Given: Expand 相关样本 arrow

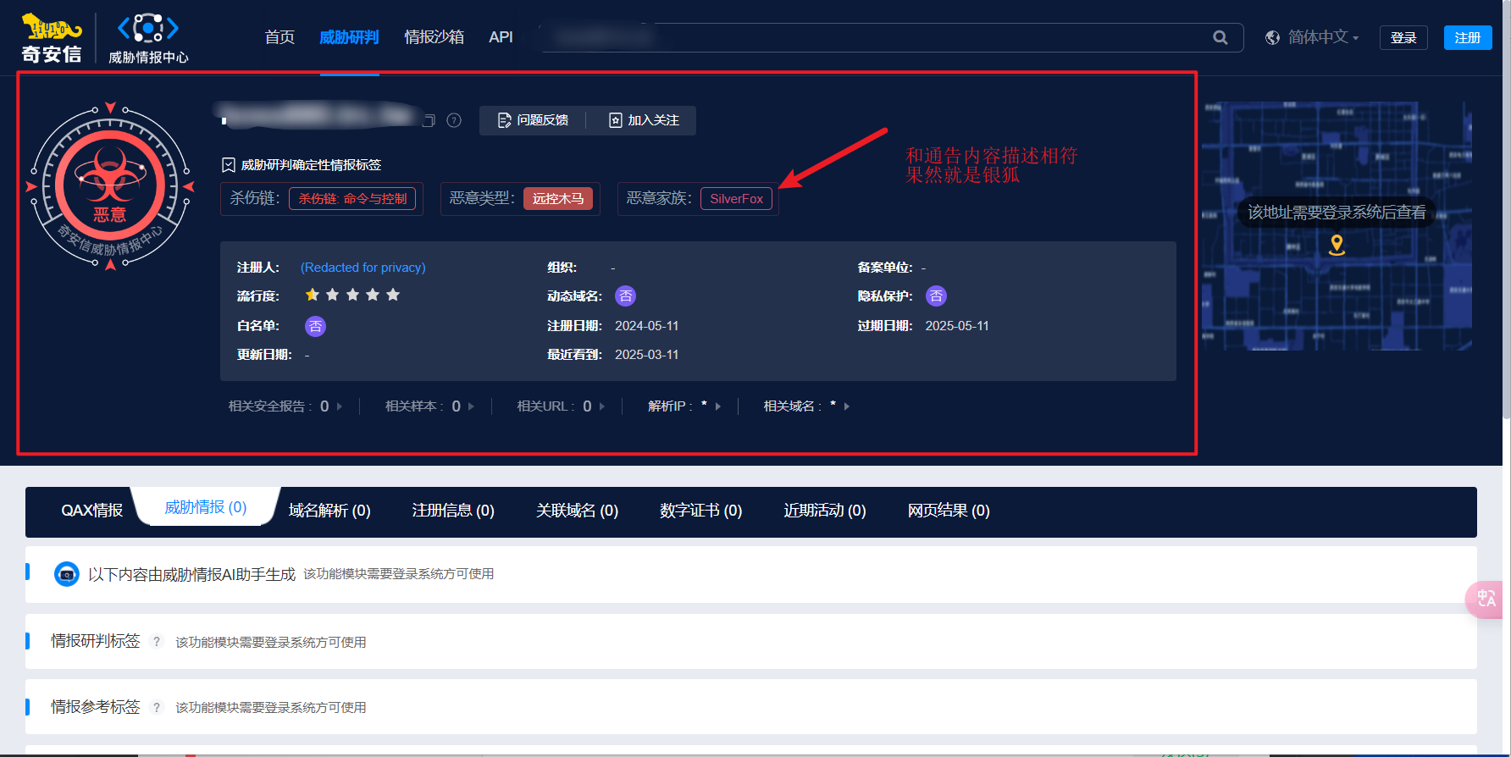Looking at the screenshot, I should click(x=471, y=406).
